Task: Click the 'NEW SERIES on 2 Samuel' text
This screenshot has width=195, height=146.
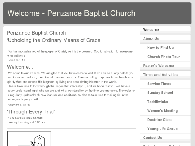Action: point(25,118)
